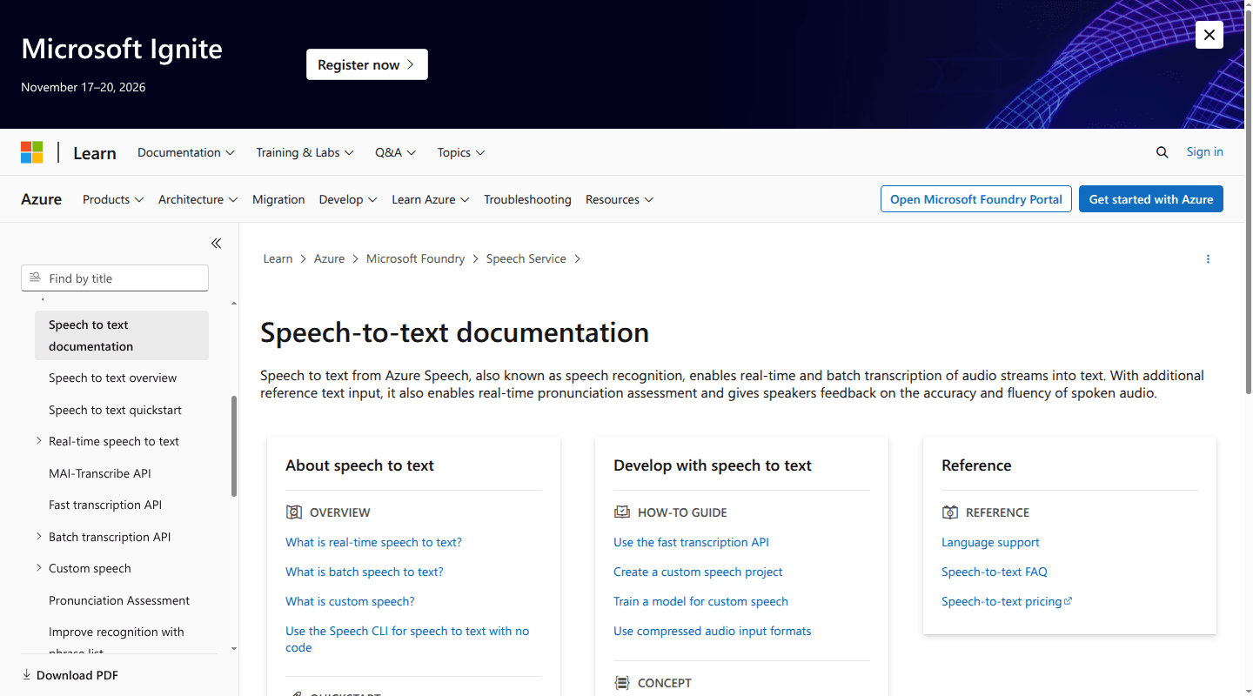
Task: Click the Download PDF arrow icon
Action: click(x=26, y=674)
